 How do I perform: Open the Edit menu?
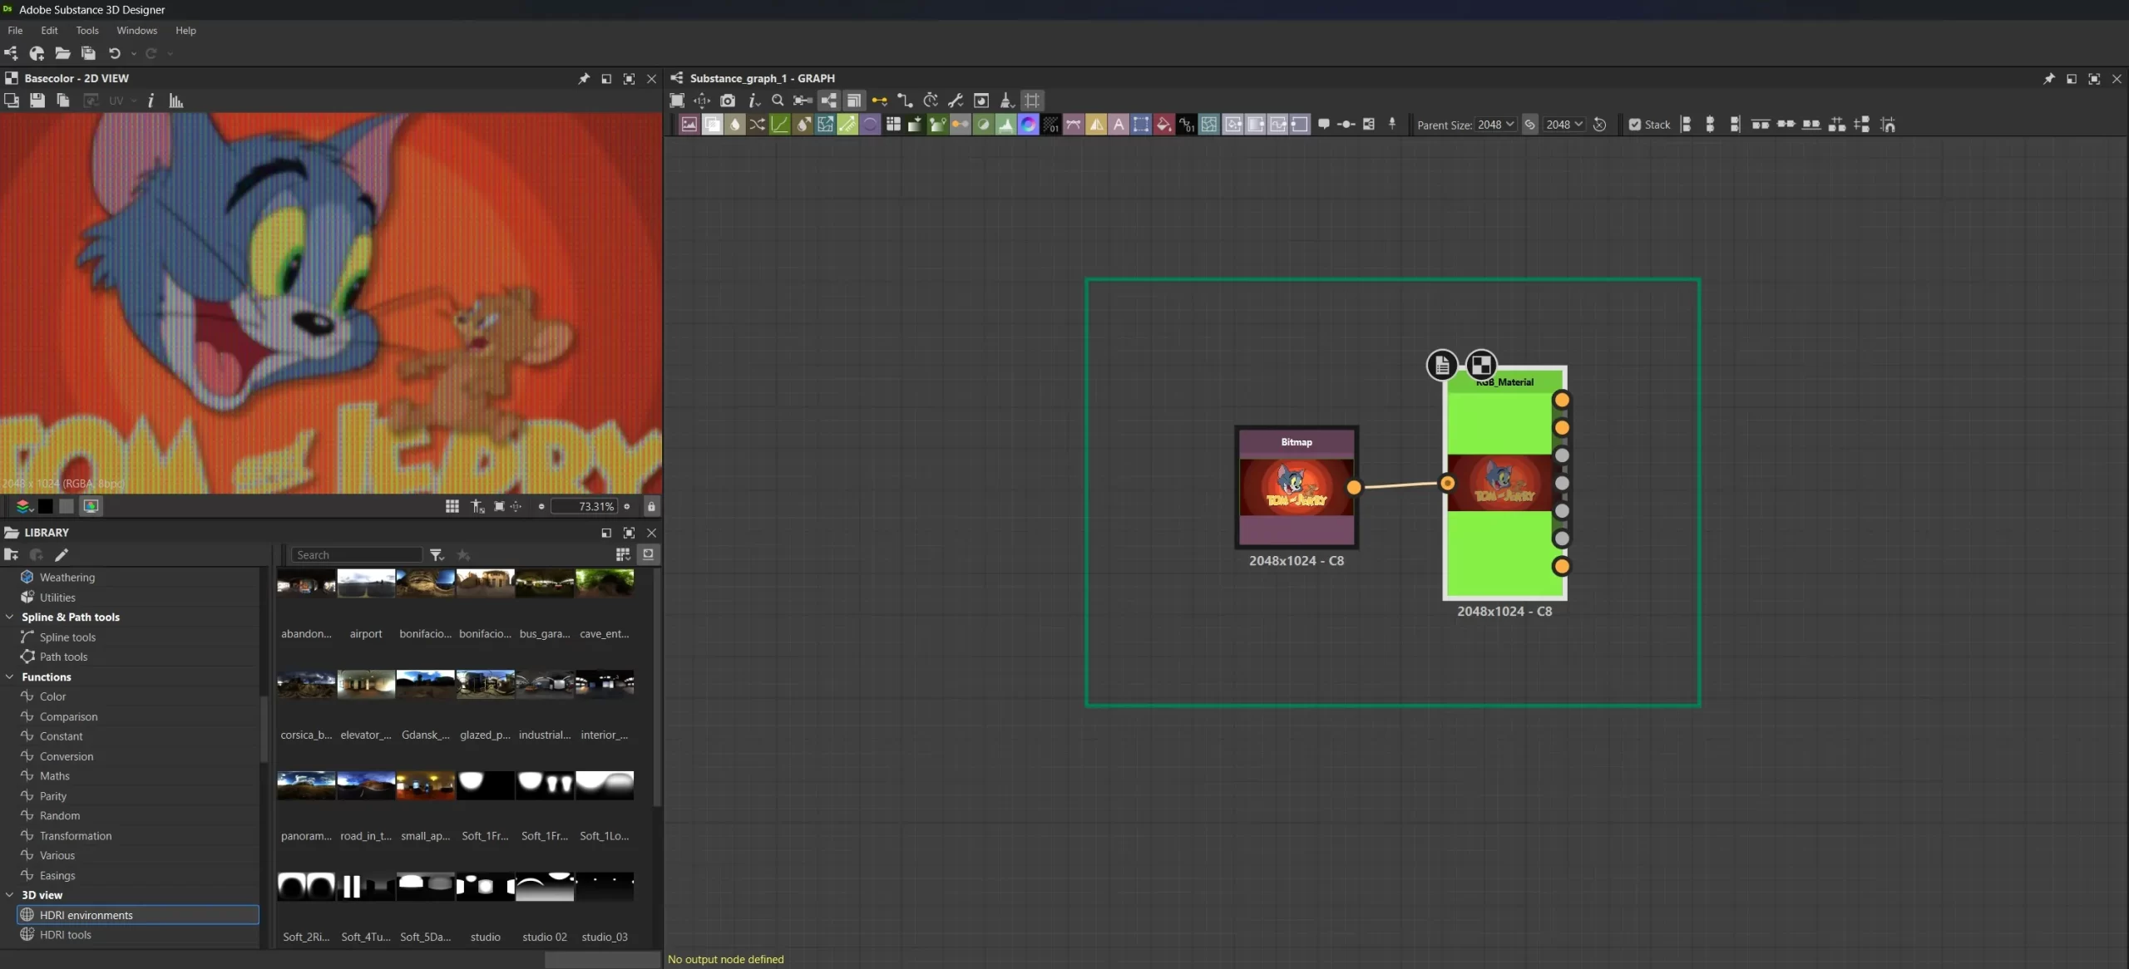coord(49,30)
